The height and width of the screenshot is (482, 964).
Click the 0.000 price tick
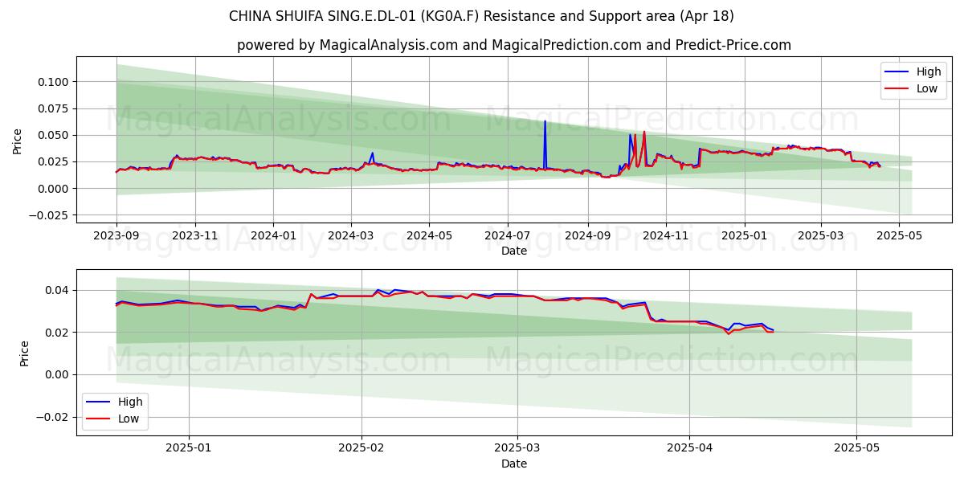coord(55,189)
